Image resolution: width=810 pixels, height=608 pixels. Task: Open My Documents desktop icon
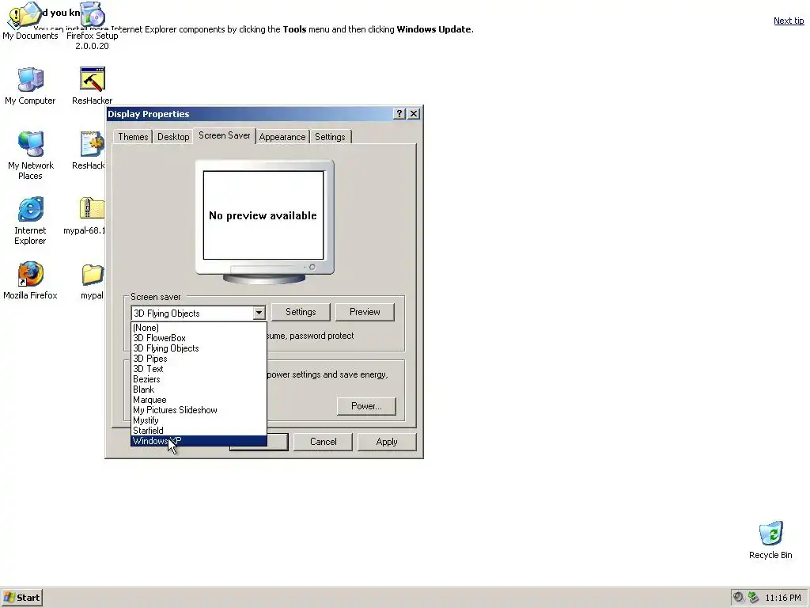pyautogui.click(x=29, y=21)
